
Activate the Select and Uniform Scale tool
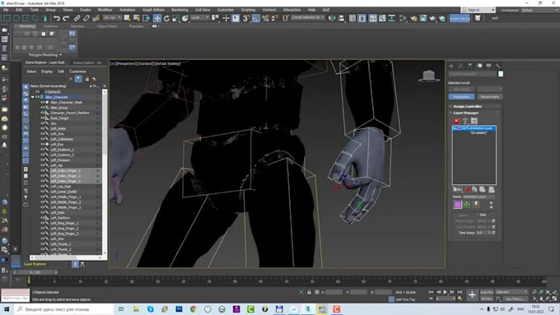[175, 18]
